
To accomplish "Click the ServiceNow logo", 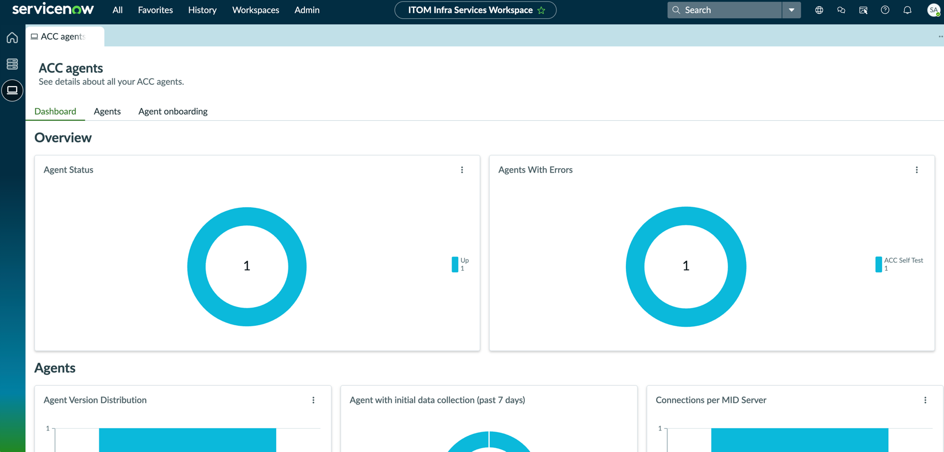I will tap(53, 9).
